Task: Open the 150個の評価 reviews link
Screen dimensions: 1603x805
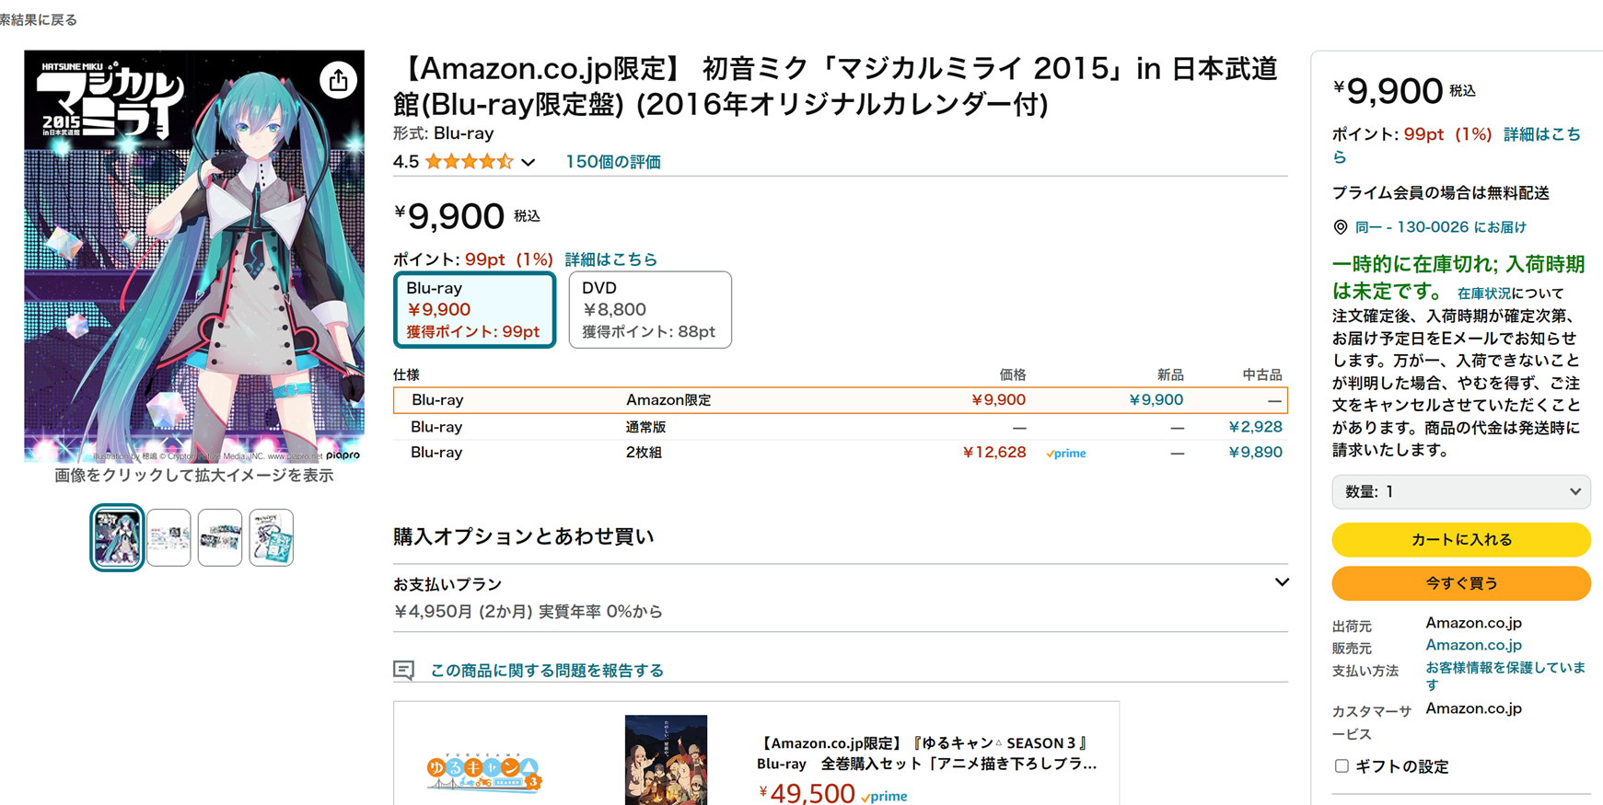Action: pos(612,162)
